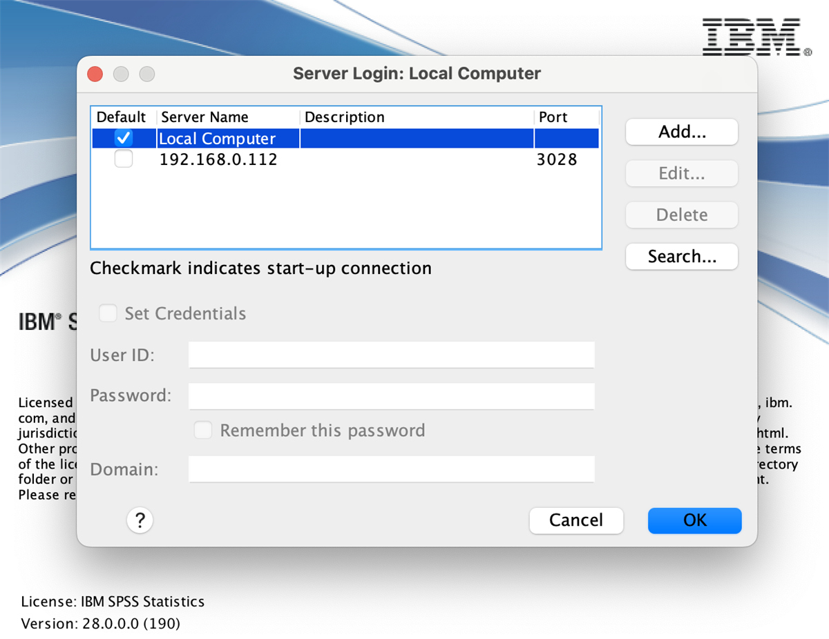This screenshot has height=639, width=829.
Task: Toggle Remember this password checkbox
Action: [203, 431]
